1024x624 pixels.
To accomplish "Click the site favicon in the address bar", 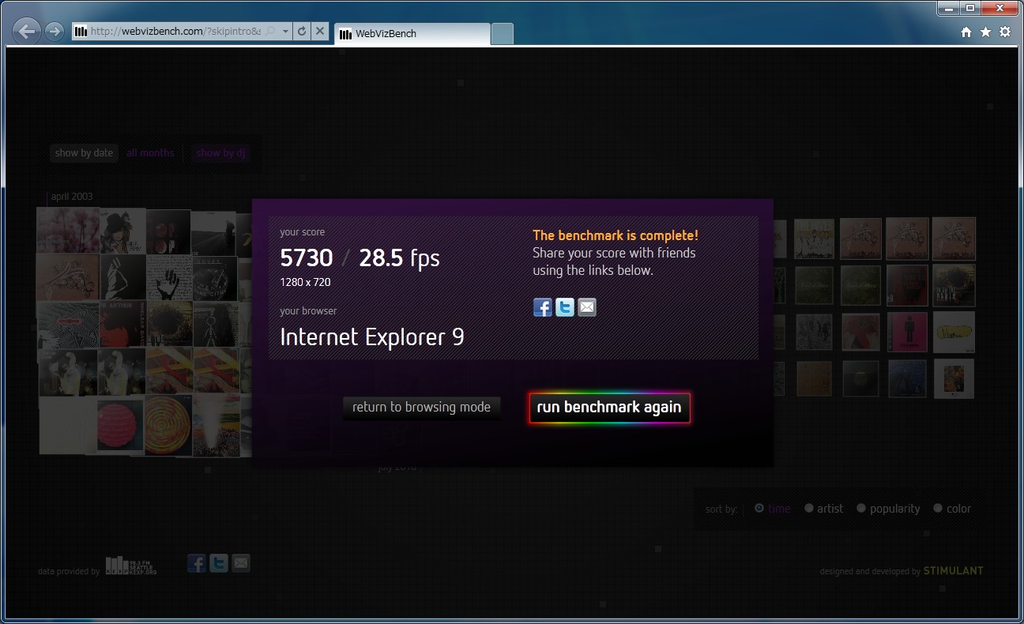I will 81,32.
